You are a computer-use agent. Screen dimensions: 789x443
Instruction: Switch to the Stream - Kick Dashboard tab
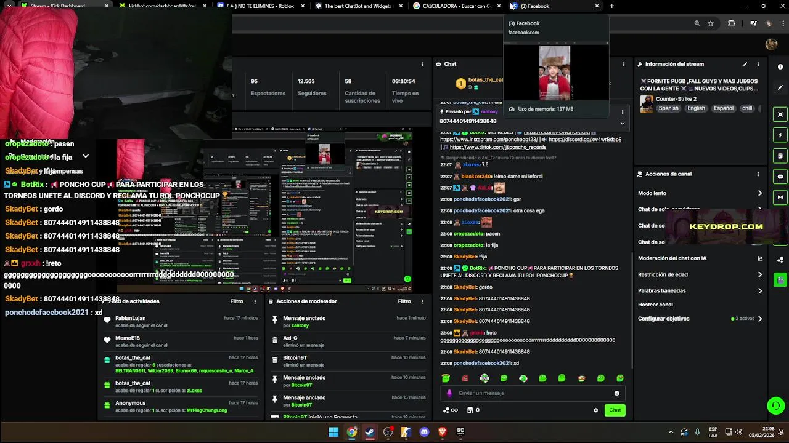[x=64, y=6]
